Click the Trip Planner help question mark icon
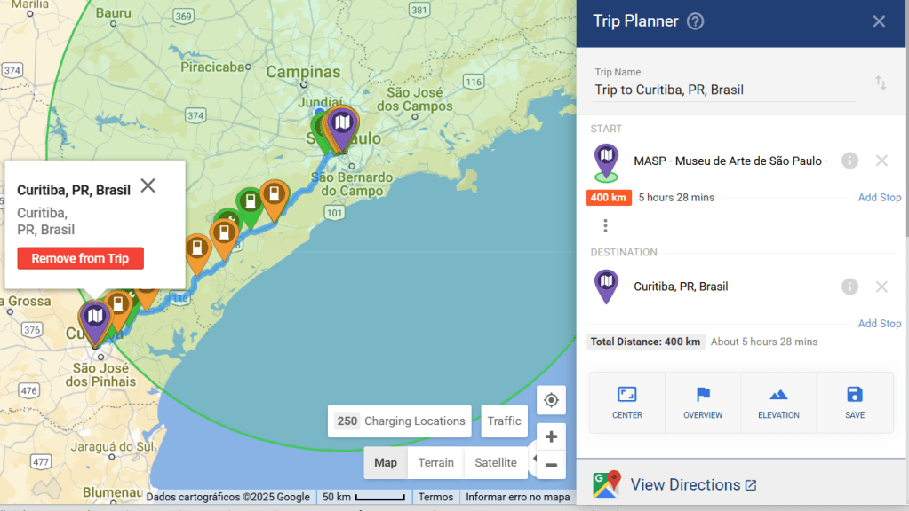 696,21
